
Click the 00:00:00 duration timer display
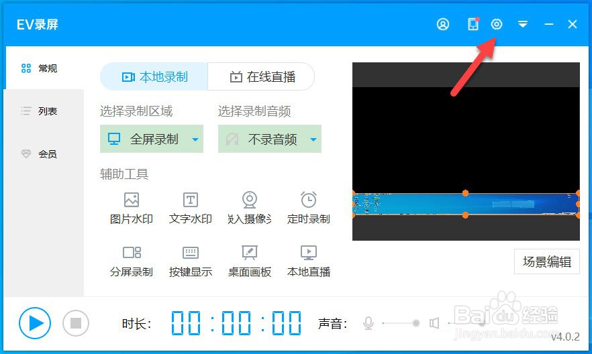pyautogui.click(x=236, y=323)
